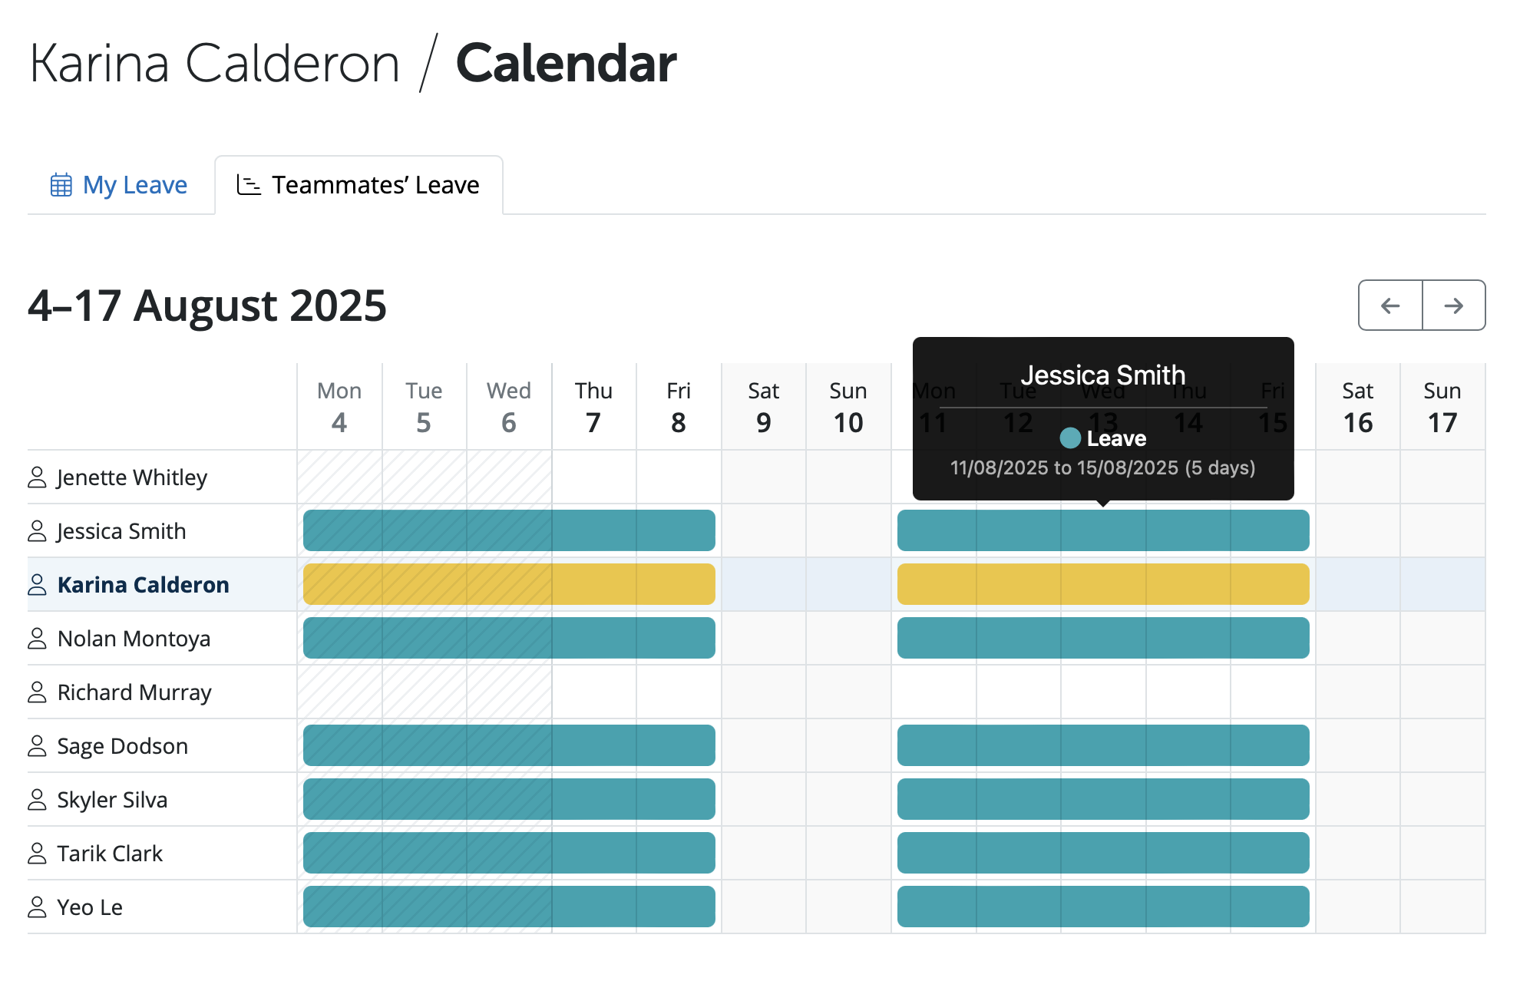Image resolution: width=1520 pixels, height=981 pixels.
Task: Select Tarik Clark's leave bar for 4–8 August
Action: point(509,853)
